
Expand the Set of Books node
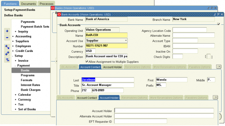click(x=15, y=109)
